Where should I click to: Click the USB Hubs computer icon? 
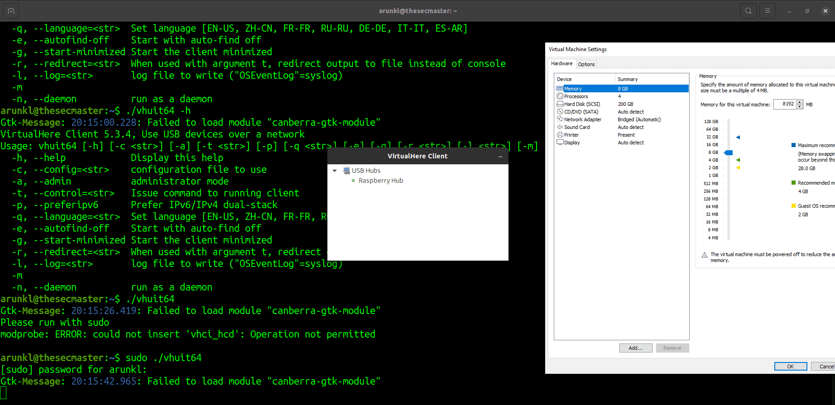346,171
